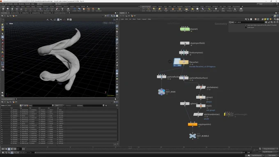This screenshot has height=157, width=279.
Task: Open the network editor Layout menu
Action: coord(144,19)
